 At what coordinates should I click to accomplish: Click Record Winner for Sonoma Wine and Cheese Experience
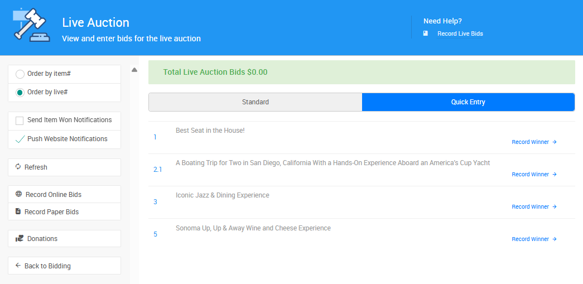530,239
